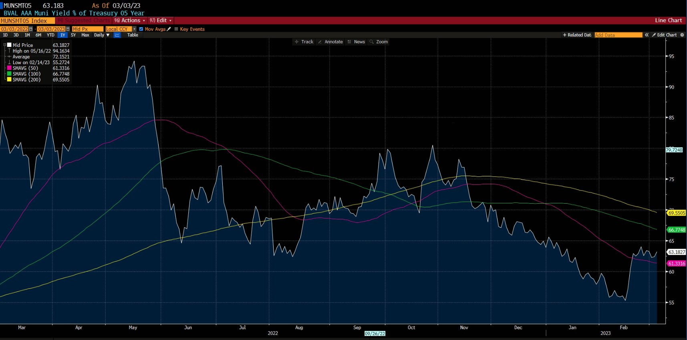The image size is (687, 340).
Task: Click the Add Data input field
Action: [618, 35]
